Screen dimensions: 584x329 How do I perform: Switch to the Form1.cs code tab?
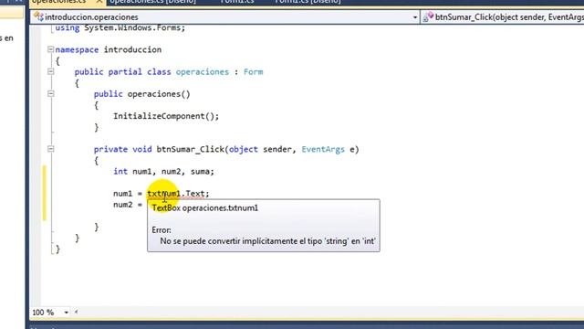pos(237,2)
